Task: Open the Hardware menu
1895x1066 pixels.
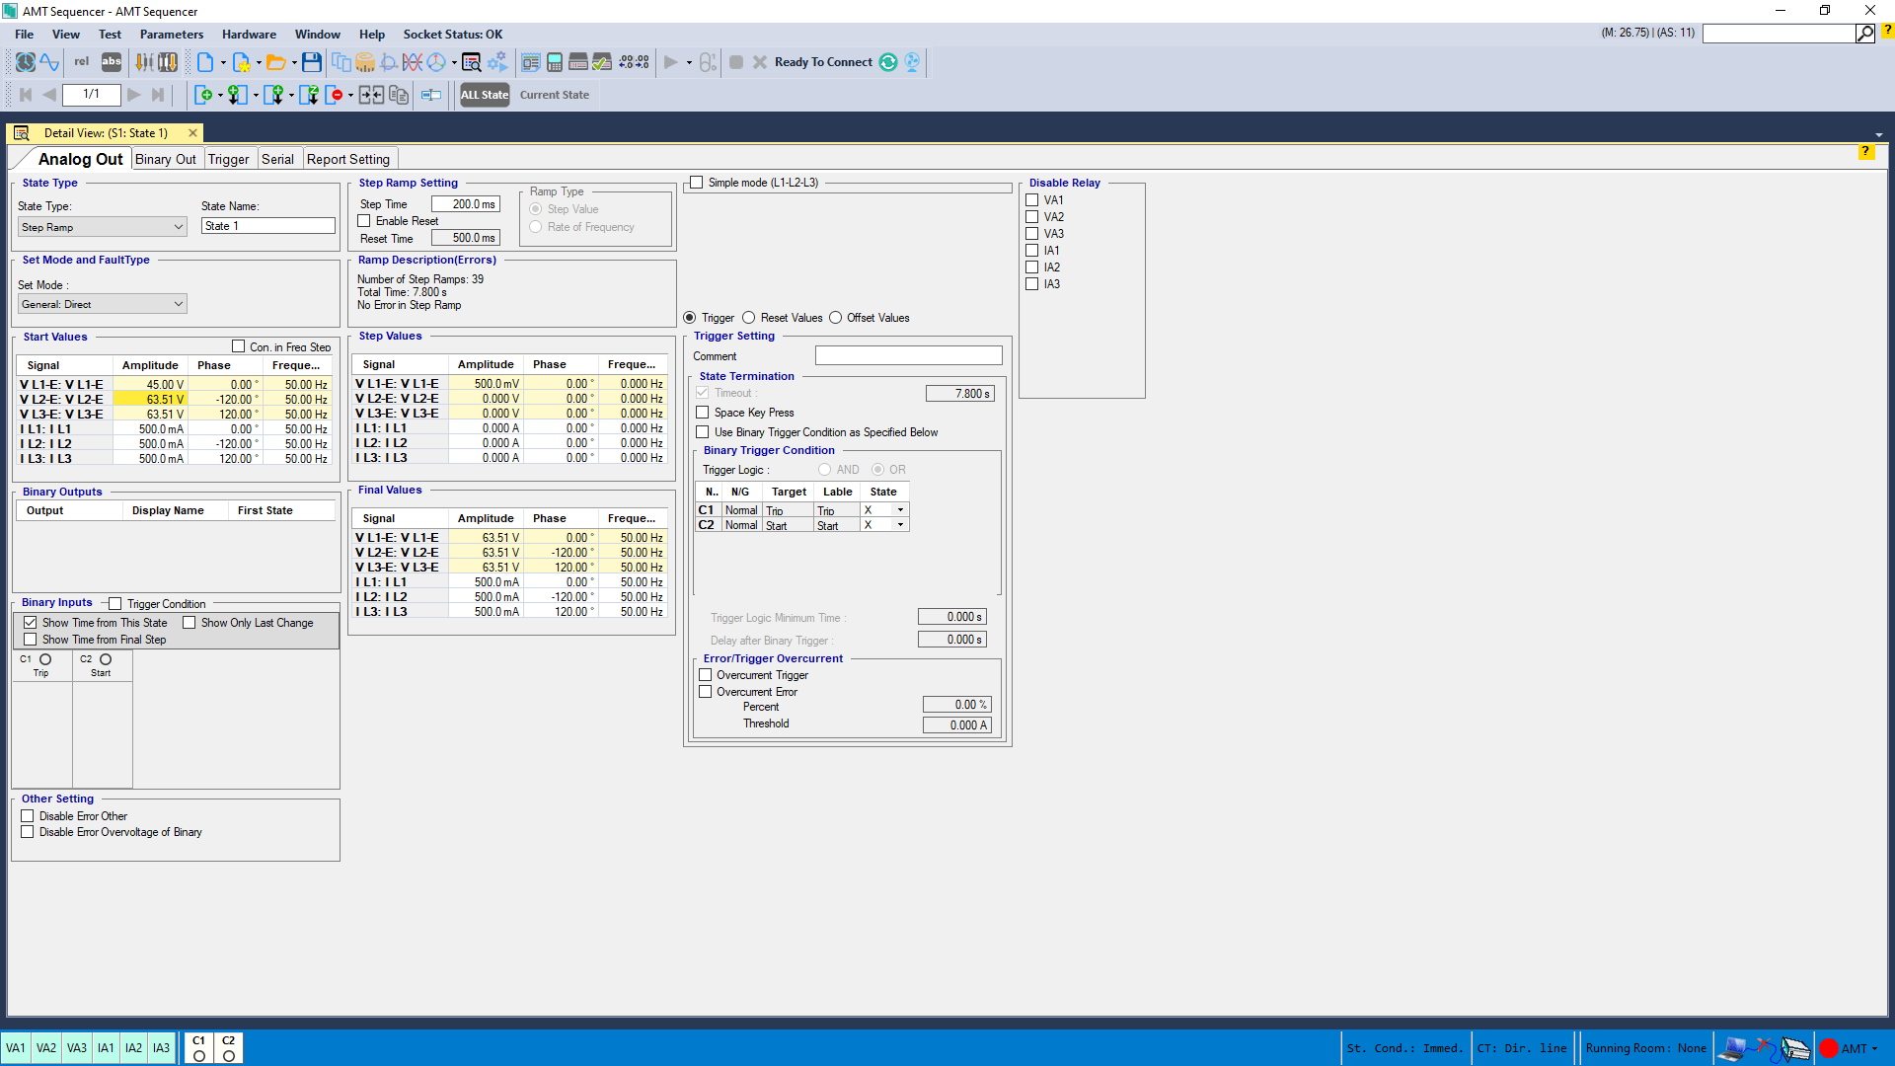Action: (249, 34)
